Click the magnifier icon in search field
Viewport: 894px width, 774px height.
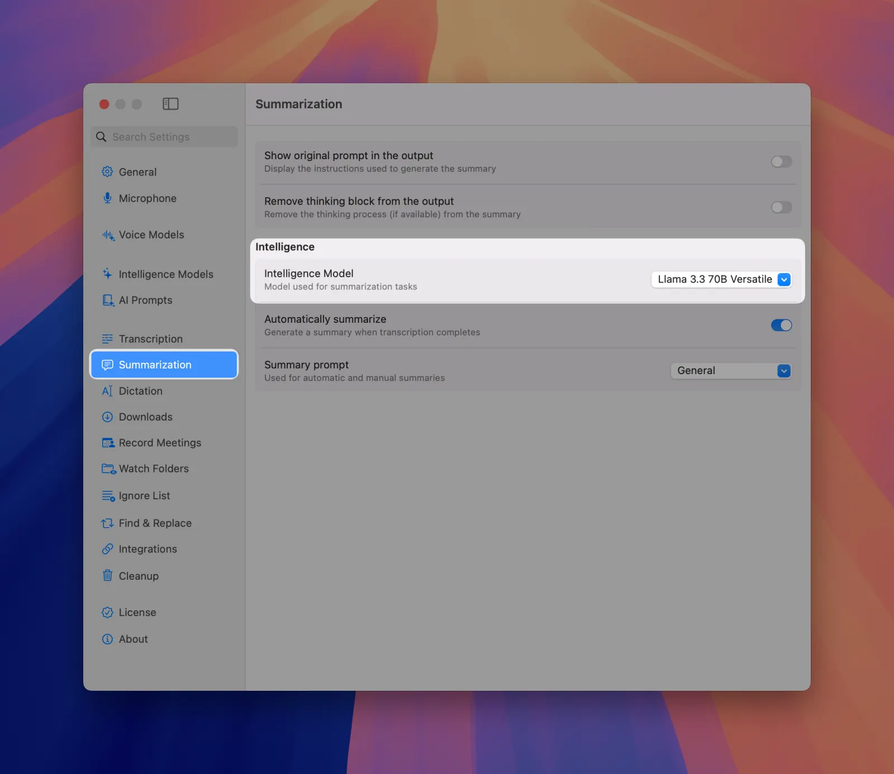[x=101, y=137]
